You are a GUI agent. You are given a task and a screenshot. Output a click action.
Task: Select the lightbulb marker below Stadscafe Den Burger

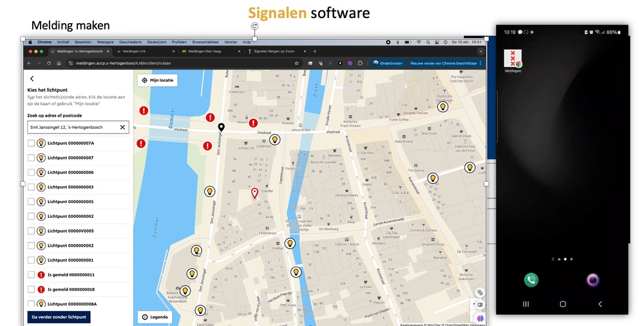[442, 107]
